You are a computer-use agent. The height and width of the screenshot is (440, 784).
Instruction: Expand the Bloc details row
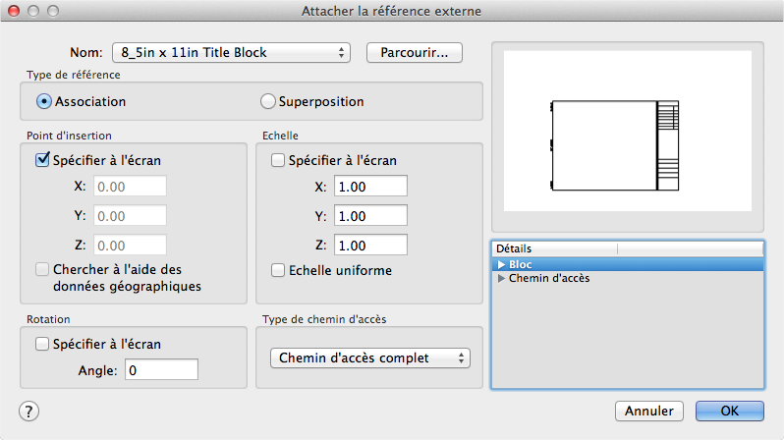pyautogui.click(x=502, y=264)
